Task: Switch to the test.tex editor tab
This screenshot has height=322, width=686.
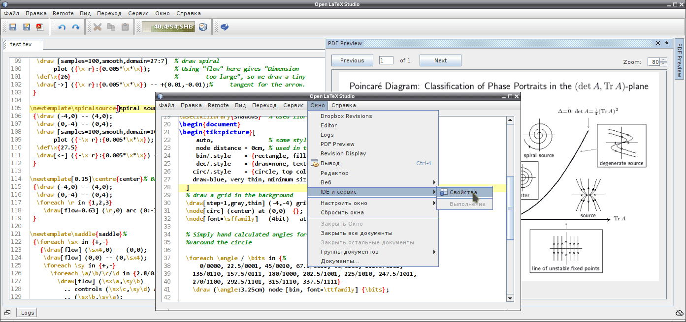Action: pyautogui.click(x=24, y=44)
